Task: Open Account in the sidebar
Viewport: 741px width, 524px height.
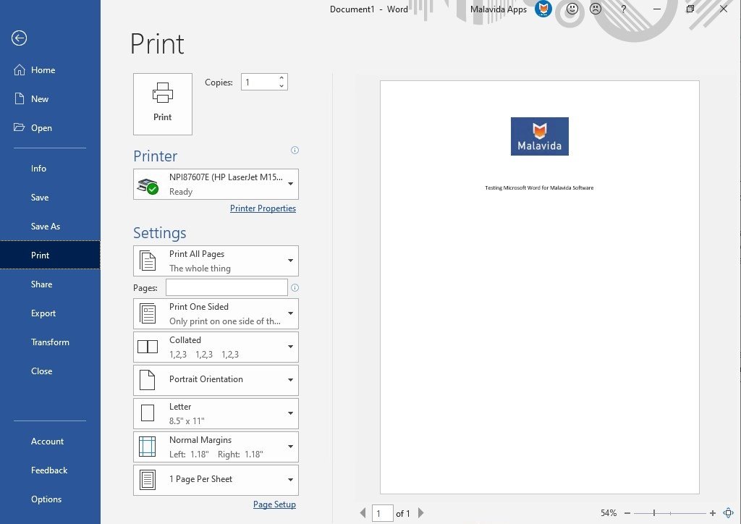Action: (50, 441)
